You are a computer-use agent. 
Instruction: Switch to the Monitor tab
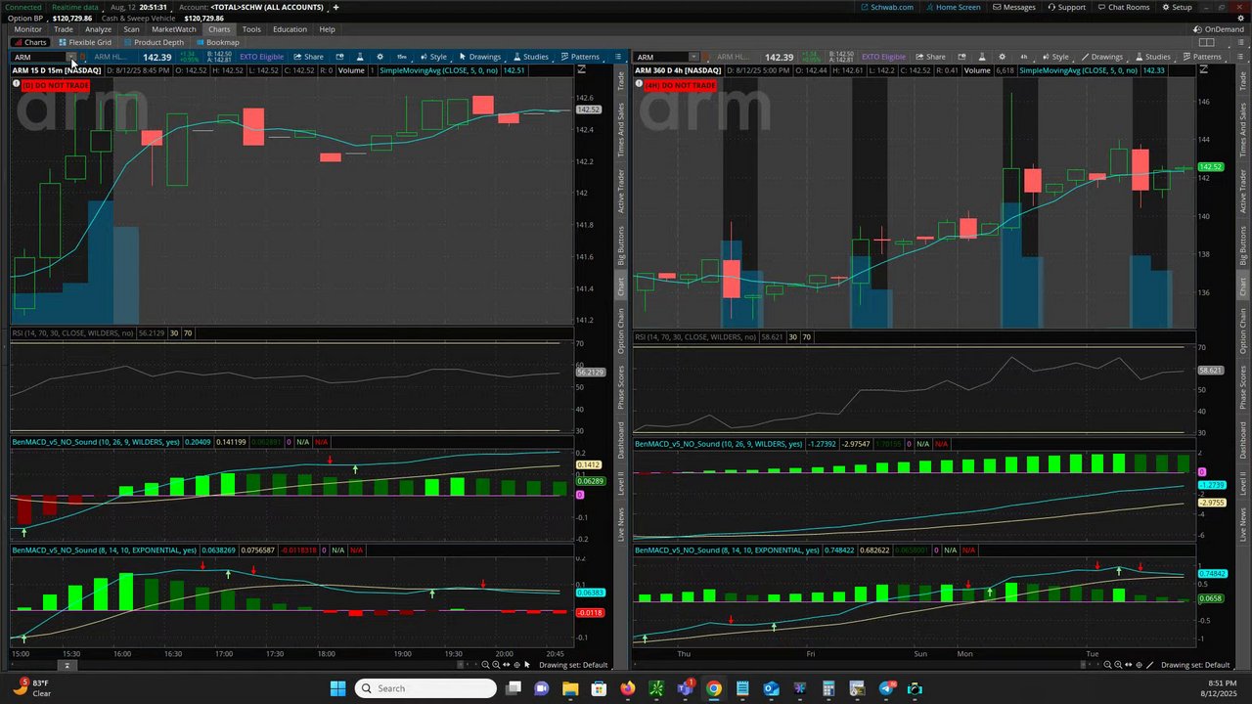(27, 29)
